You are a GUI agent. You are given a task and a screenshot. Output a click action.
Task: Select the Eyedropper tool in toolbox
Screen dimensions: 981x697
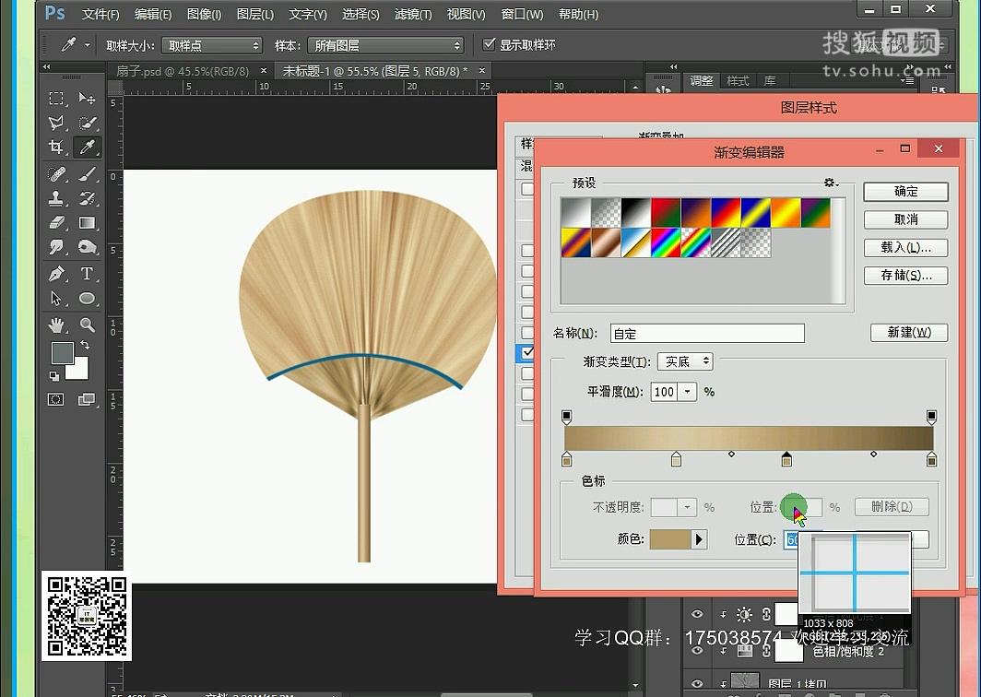(87, 147)
